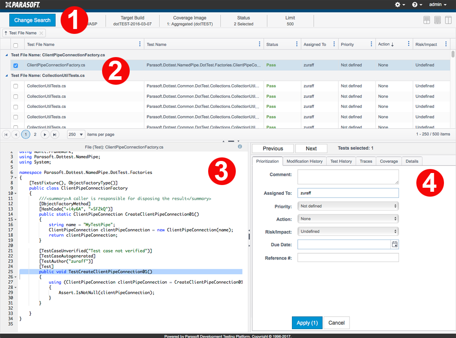Click the highlighted TestCreateClientPipeConnection01 code line

pos(131,272)
